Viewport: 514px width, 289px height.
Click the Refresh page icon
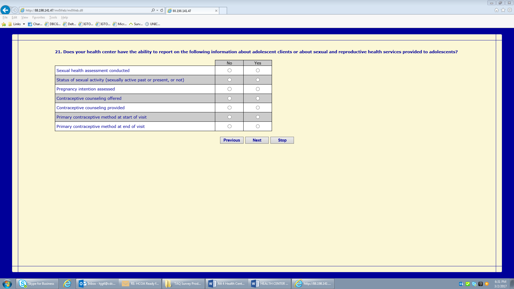(162, 10)
